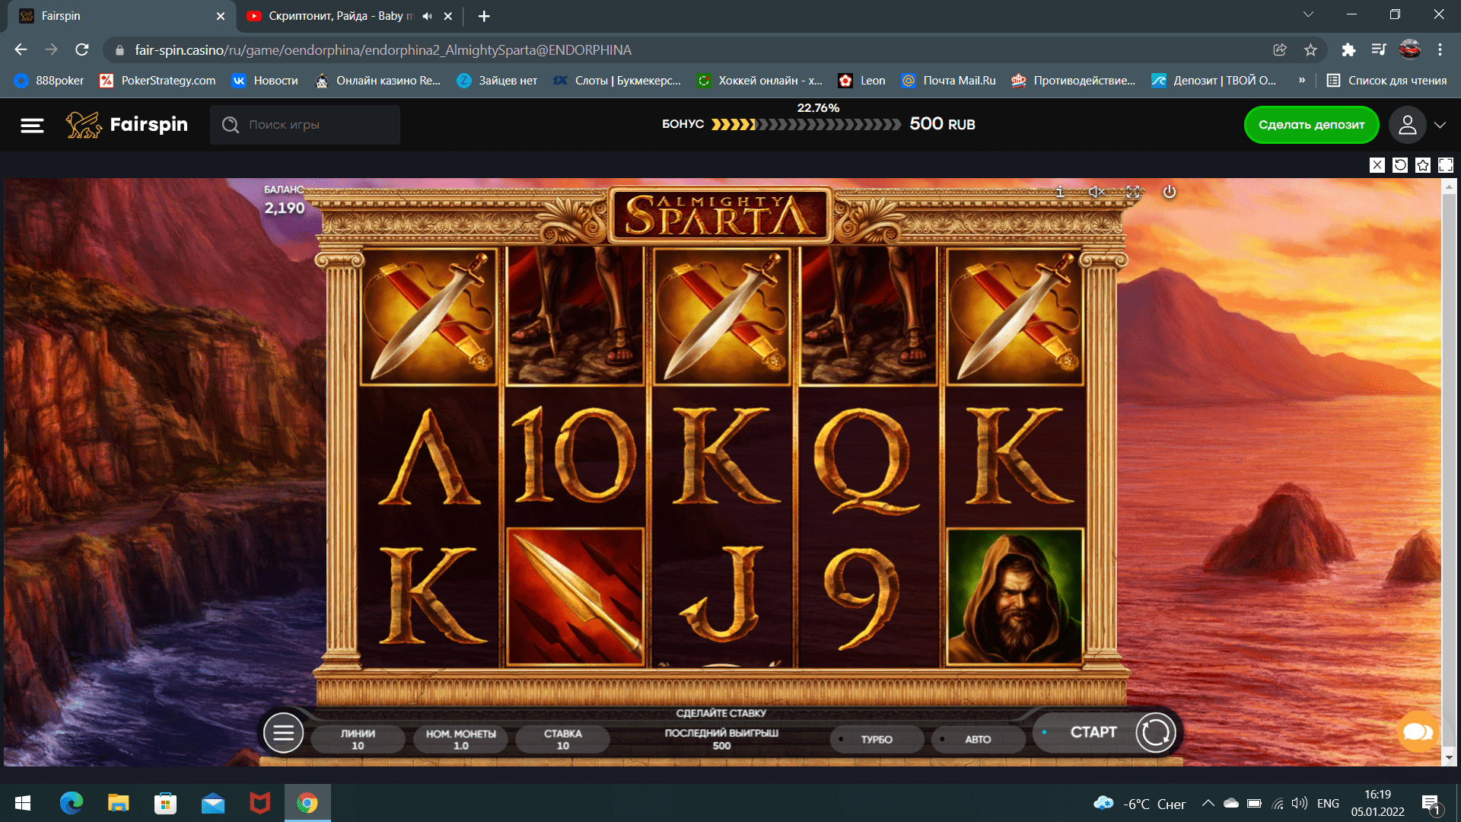Open Fairspin hamburger side menu
Screen dimensions: 1461x822
pos(32,125)
